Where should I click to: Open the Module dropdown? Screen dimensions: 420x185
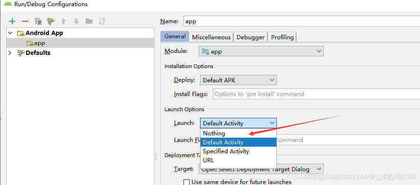click(x=261, y=51)
